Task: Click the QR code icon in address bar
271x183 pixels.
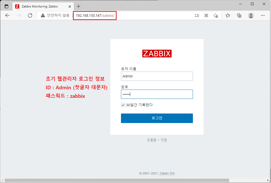Action: 206,15
